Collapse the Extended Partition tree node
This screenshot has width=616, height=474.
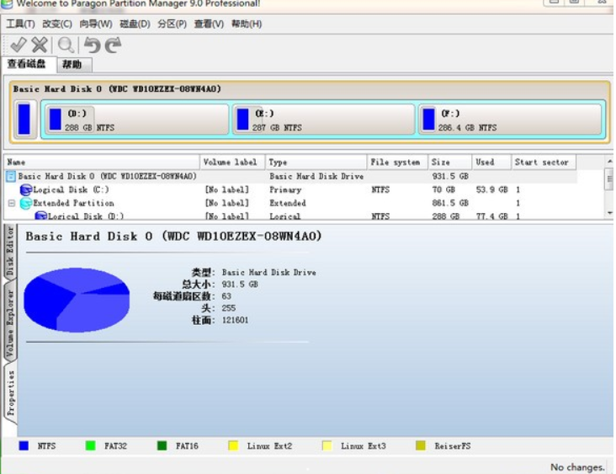(12, 203)
